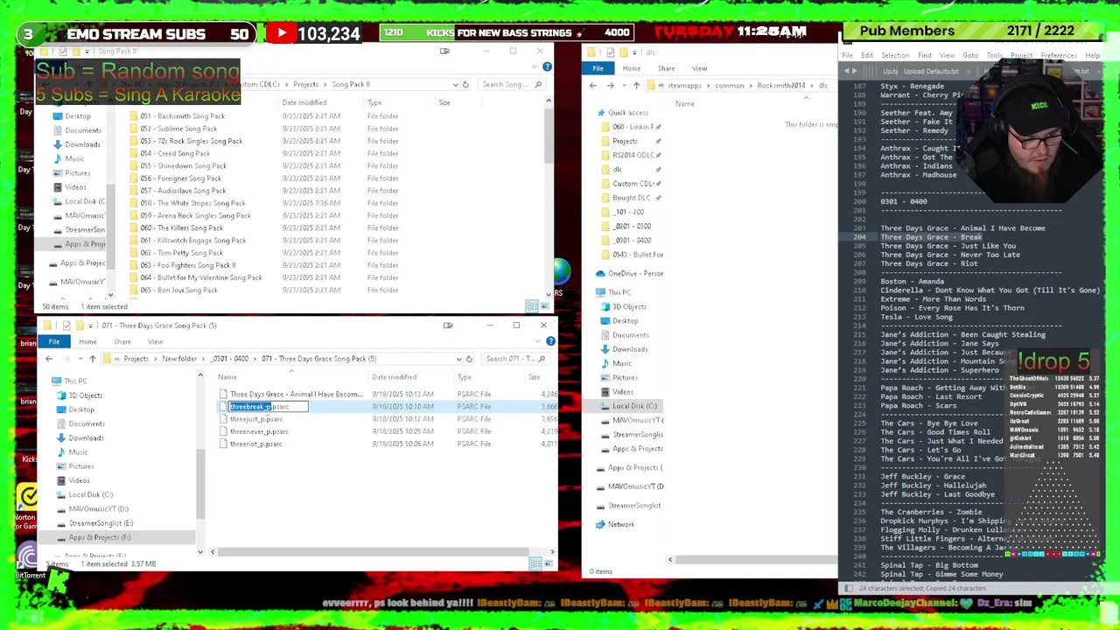Screen dimensions: 1120x630
Task: Open recent locations dropdown in dlc window
Action: pyautogui.click(x=623, y=86)
